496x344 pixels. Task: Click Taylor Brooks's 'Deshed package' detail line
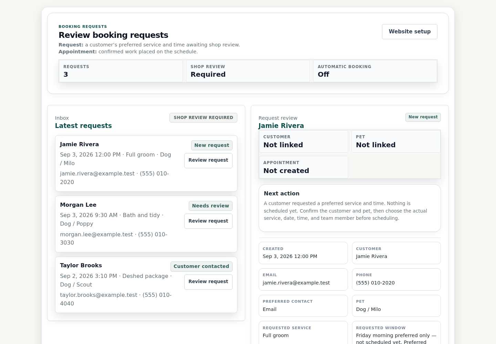tap(116, 280)
